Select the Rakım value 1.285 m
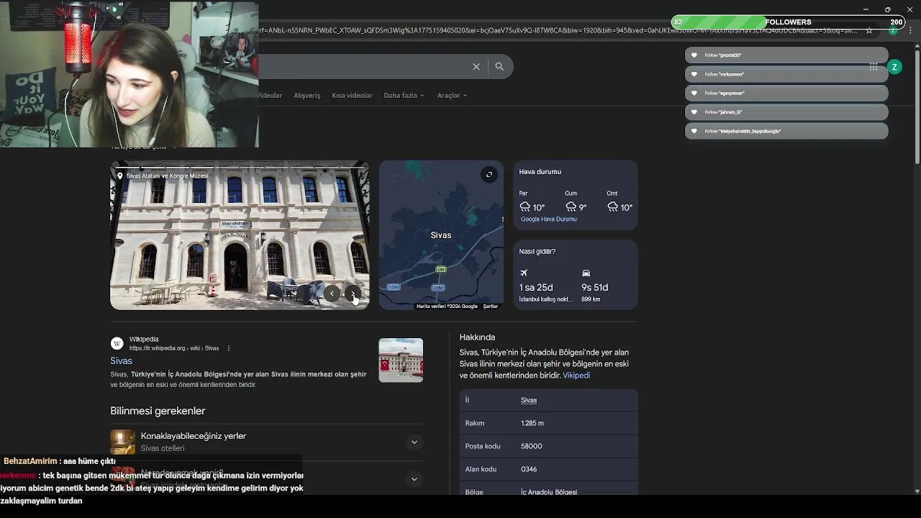 (532, 423)
